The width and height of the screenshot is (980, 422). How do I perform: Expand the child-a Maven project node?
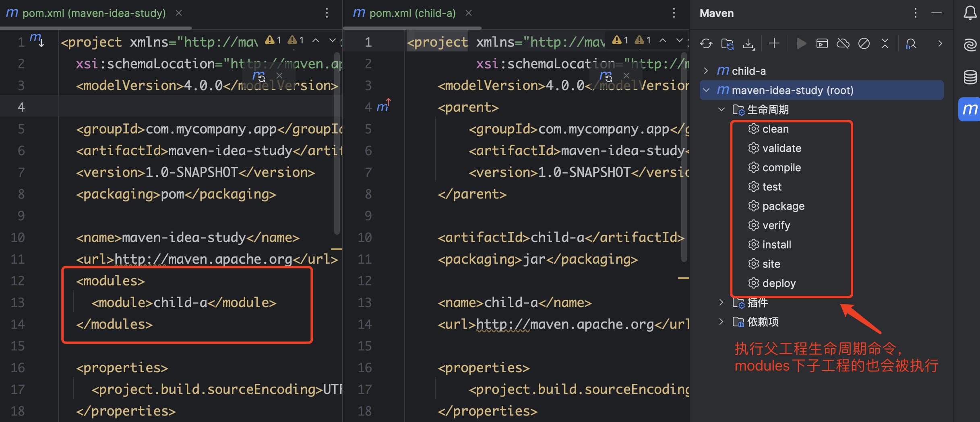(x=706, y=71)
